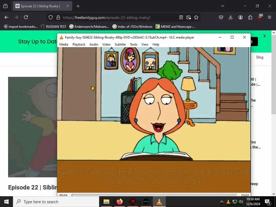The height and width of the screenshot is (207, 276).
Task: Click Import bookmarks bookmark
Action: click(20, 27)
